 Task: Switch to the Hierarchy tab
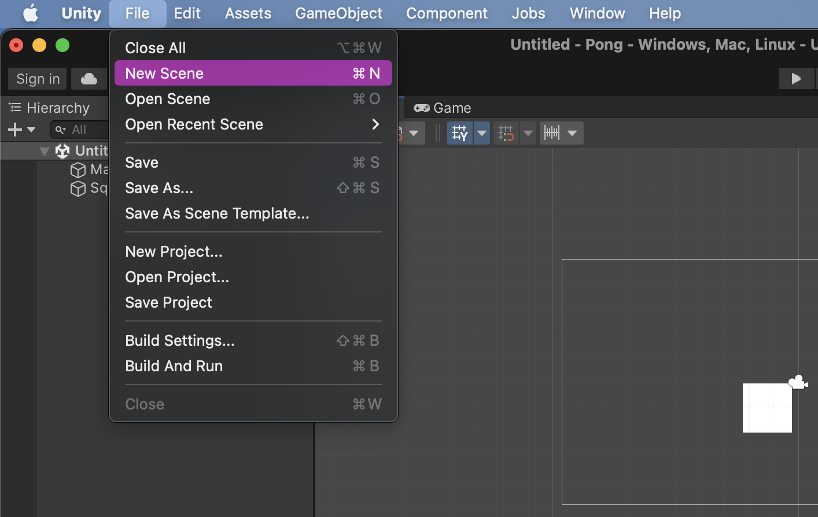pos(49,108)
